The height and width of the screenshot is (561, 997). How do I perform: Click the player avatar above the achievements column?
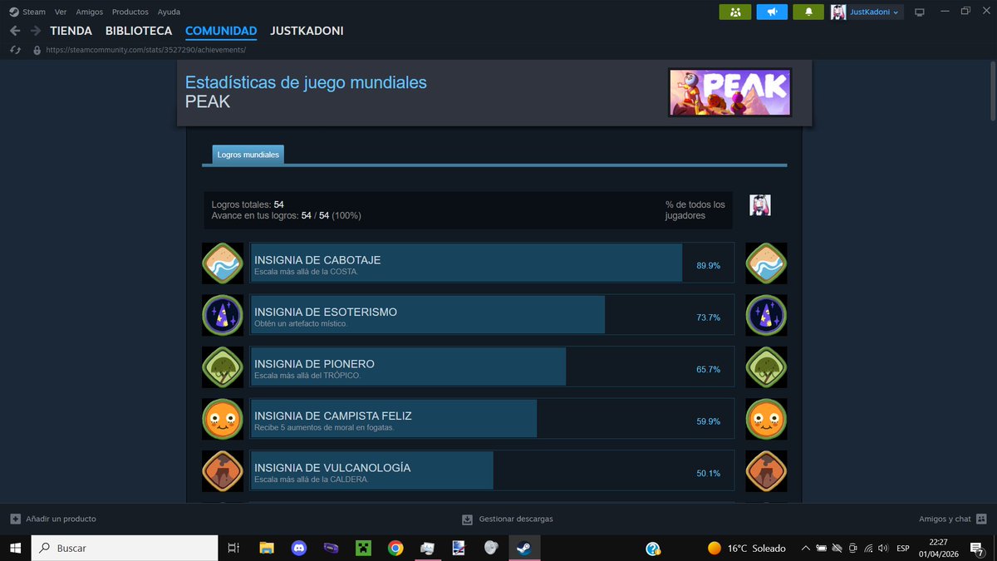(x=760, y=205)
